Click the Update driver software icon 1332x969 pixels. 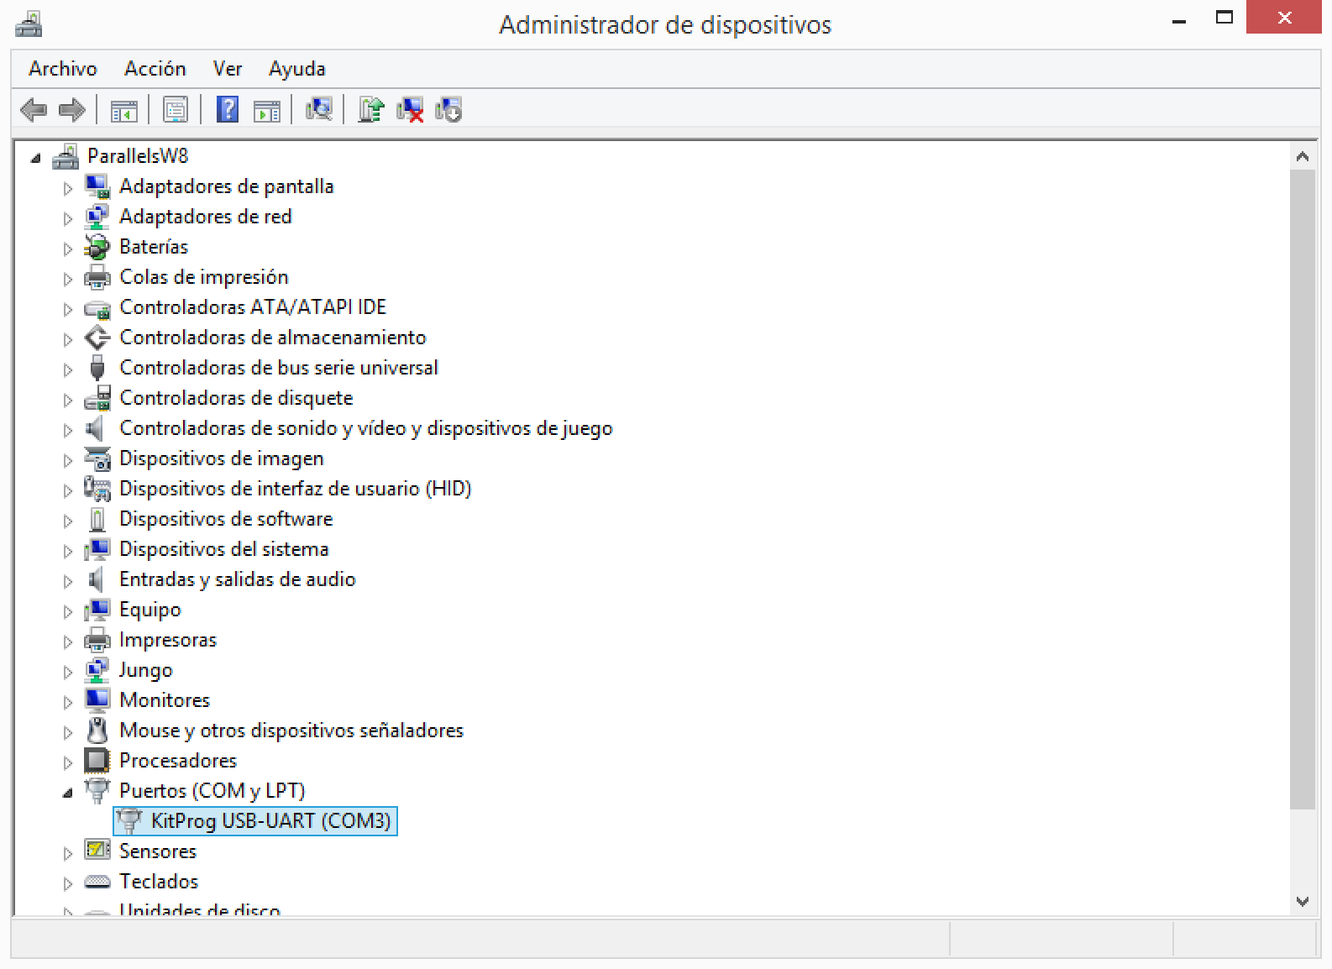pyautogui.click(x=370, y=110)
